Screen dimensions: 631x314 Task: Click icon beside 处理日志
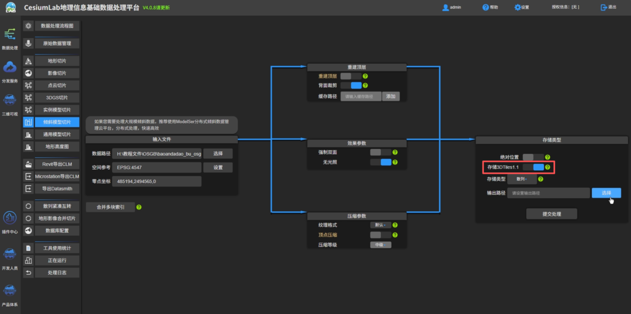[x=28, y=272]
